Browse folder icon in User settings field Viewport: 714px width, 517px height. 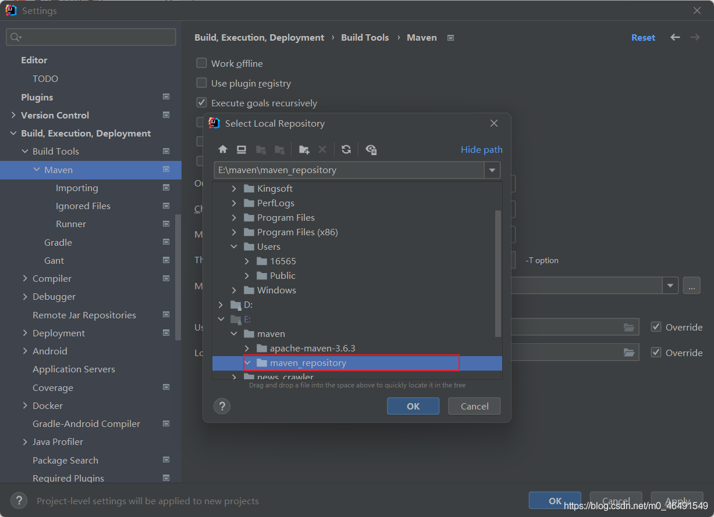pyautogui.click(x=629, y=327)
